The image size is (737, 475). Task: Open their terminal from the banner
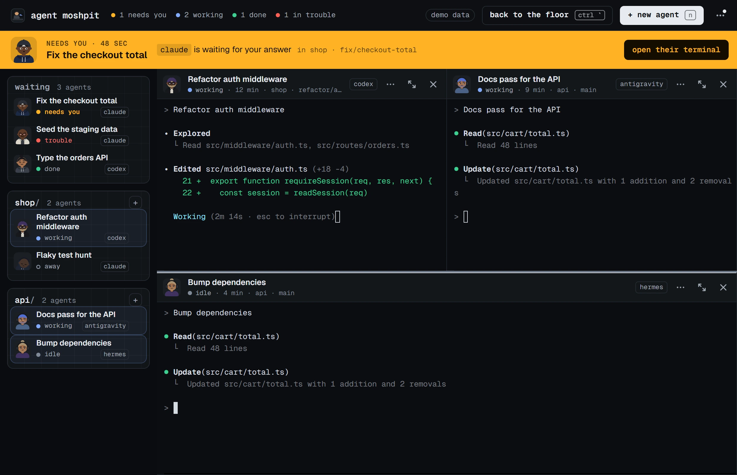tap(676, 50)
